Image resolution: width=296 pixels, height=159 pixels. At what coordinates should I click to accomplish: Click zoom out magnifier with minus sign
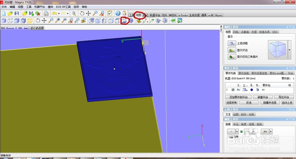tap(64, 20)
